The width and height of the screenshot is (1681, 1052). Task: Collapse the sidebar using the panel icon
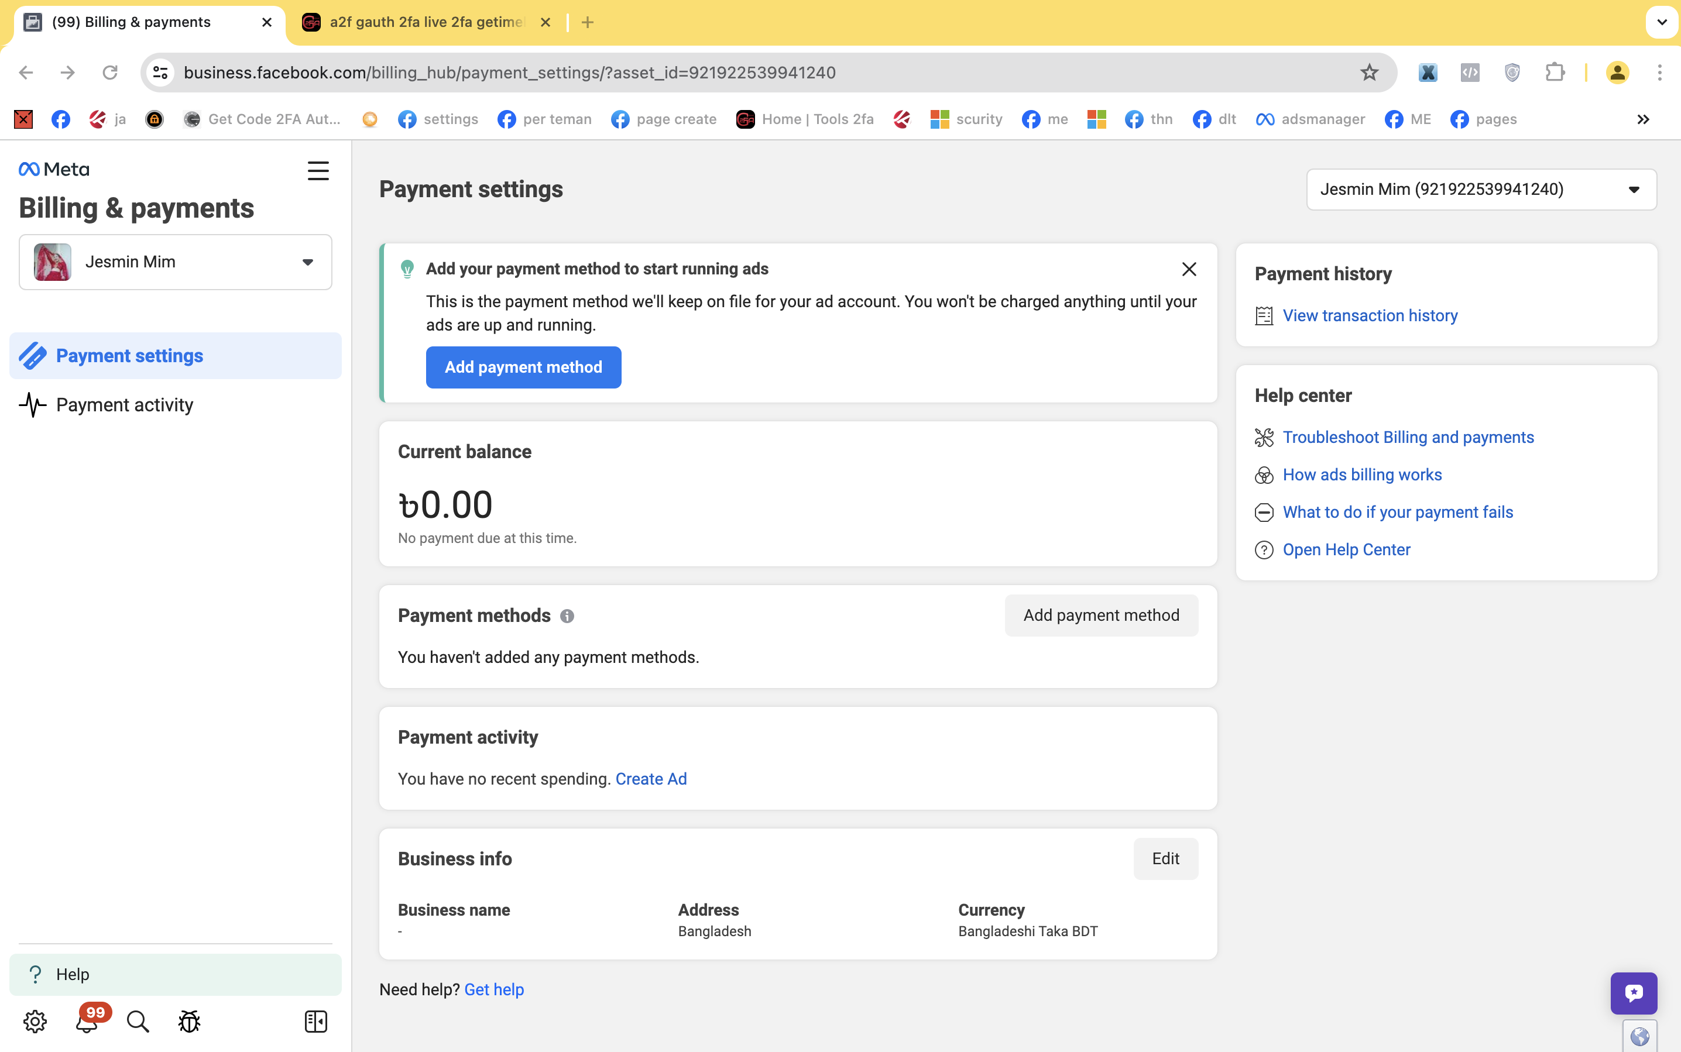point(315,1022)
